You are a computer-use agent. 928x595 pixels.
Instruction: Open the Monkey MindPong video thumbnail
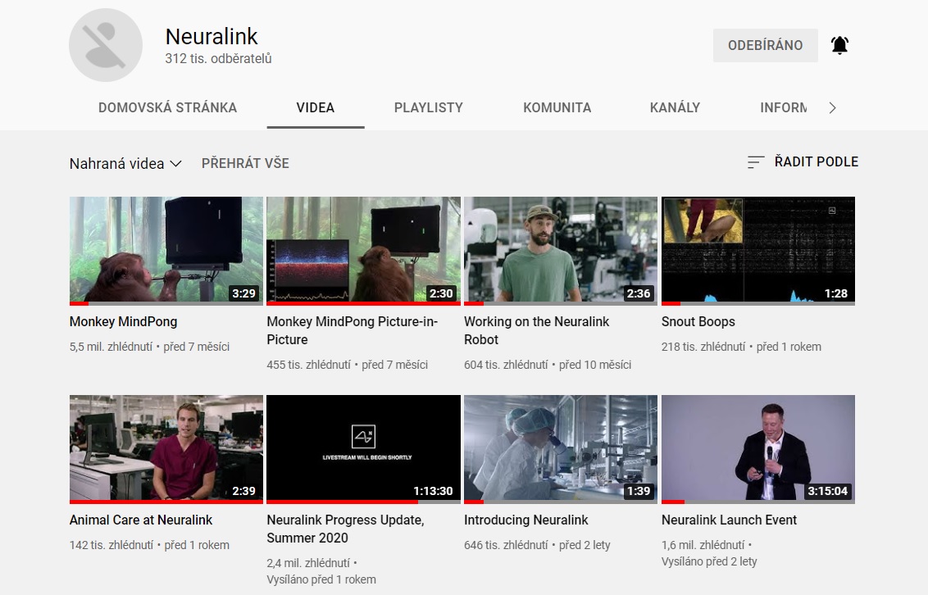pyautogui.click(x=166, y=251)
